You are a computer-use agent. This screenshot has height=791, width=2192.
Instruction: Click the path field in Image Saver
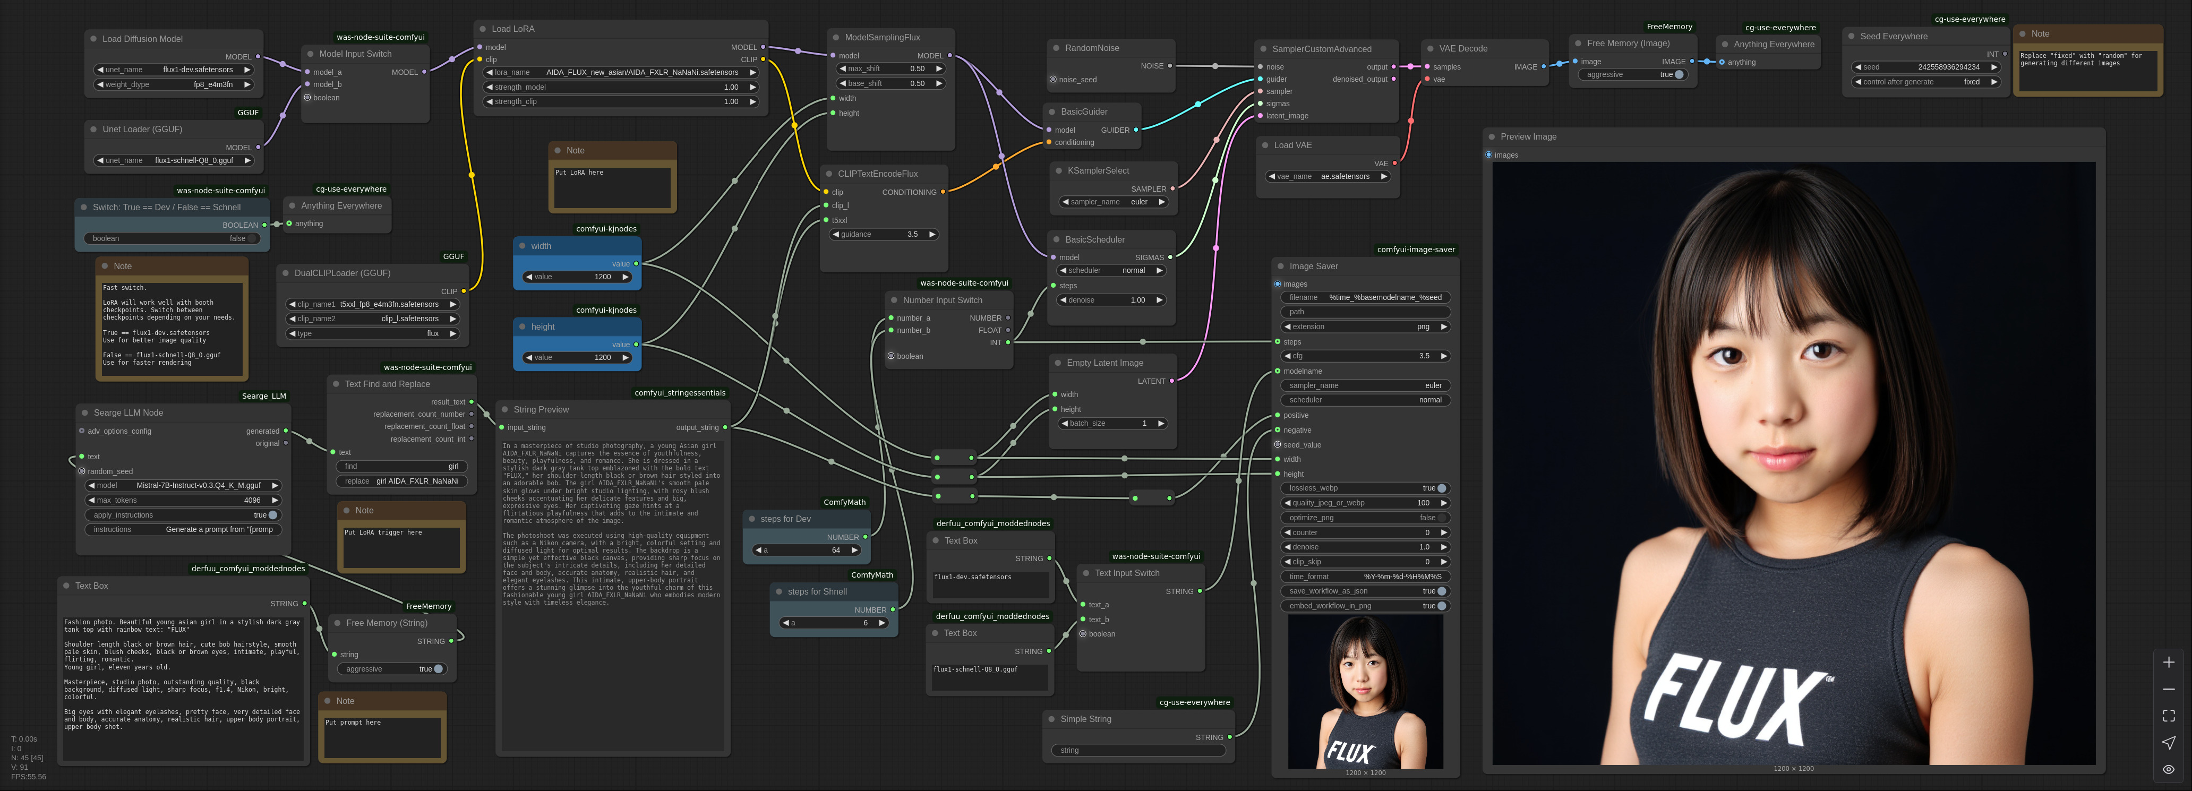click(1365, 312)
